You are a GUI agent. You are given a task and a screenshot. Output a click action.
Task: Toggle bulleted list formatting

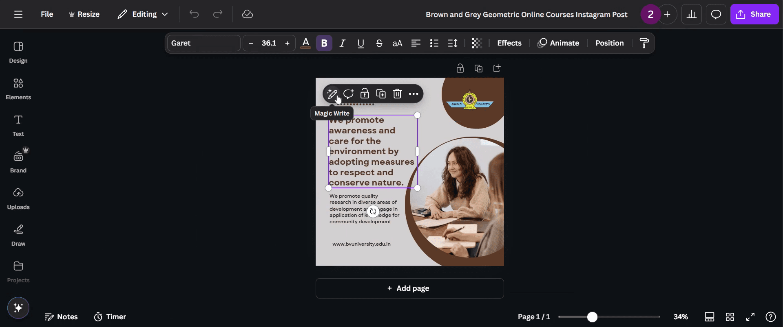pos(434,43)
